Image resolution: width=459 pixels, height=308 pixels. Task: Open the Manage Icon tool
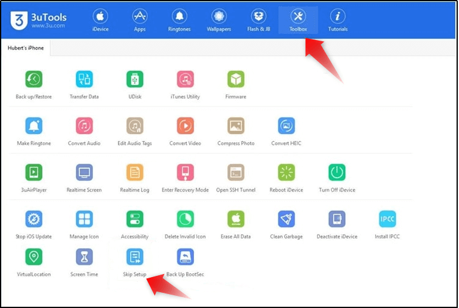pyautogui.click(x=85, y=219)
